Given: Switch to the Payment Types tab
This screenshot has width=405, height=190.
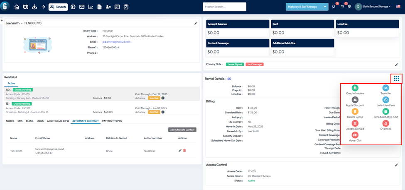Looking at the screenshot, I should point(112,121).
